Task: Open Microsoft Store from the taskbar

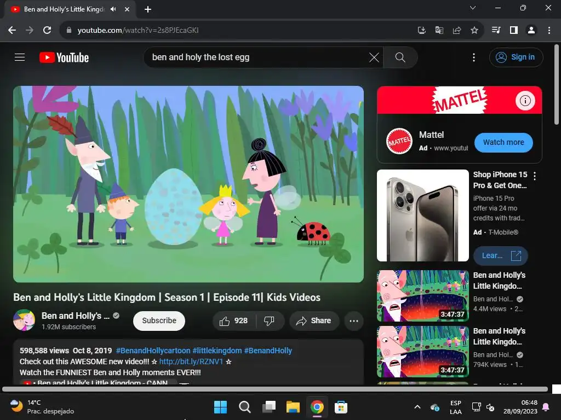Action: coord(341,407)
